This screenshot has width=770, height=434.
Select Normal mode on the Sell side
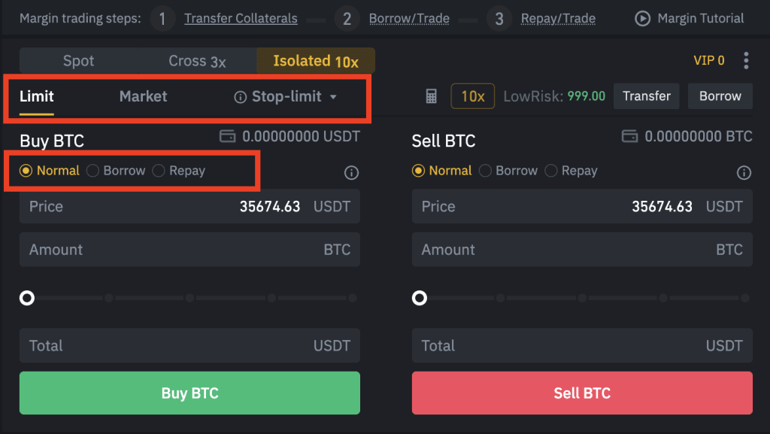418,171
